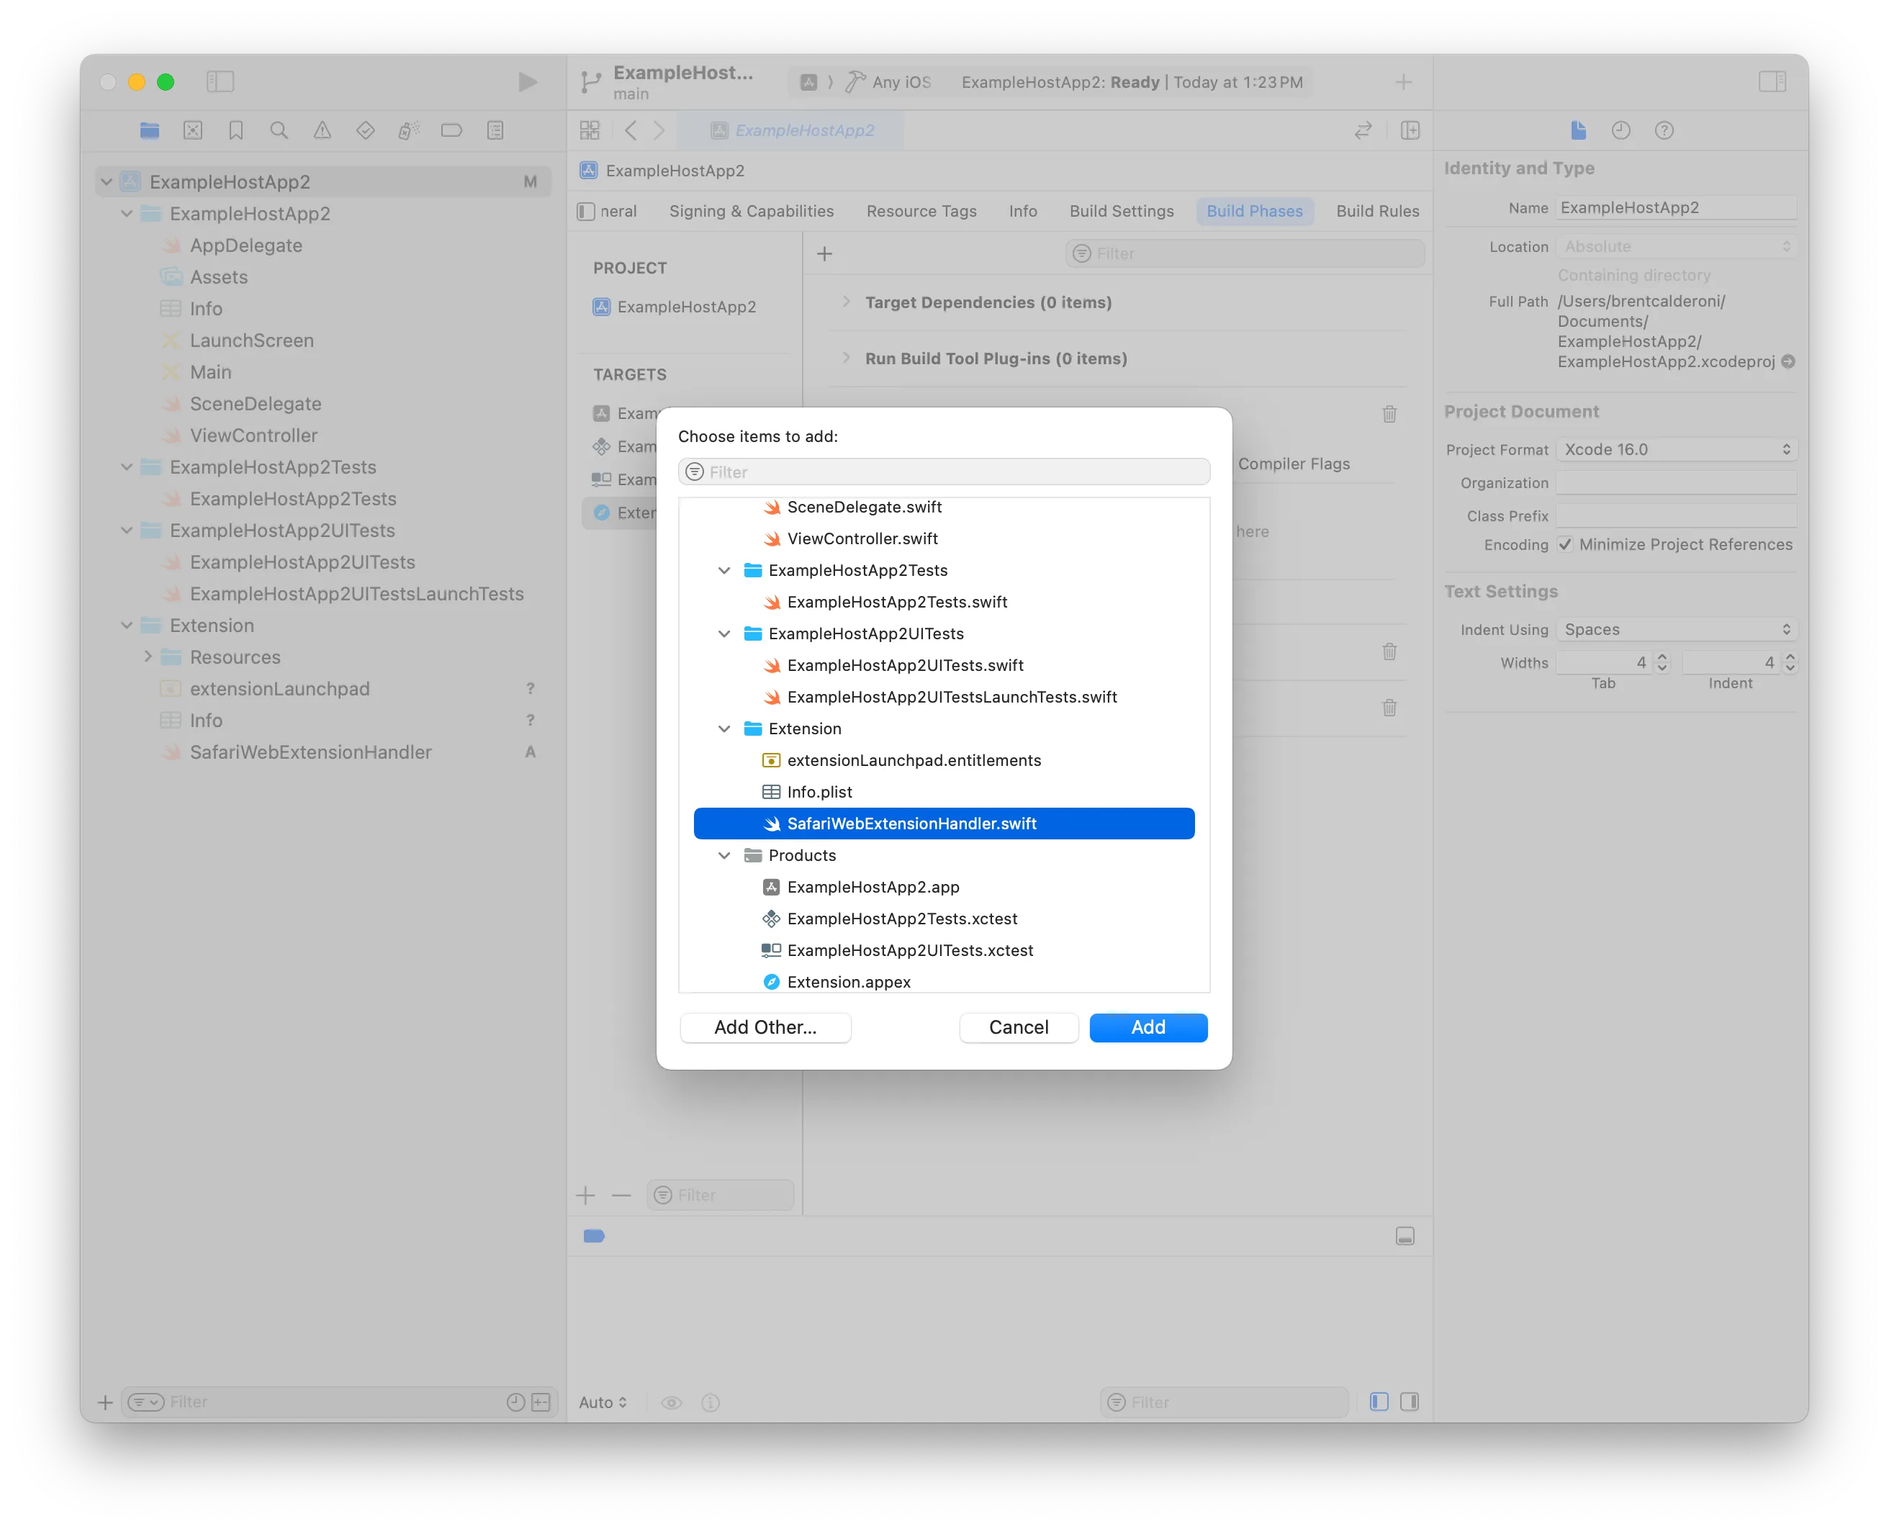The height and width of the screenshot is (1529, 1889).
Task: Switch to Build Settings tab
Action: pyautogui.click(x=1121, y=212)
